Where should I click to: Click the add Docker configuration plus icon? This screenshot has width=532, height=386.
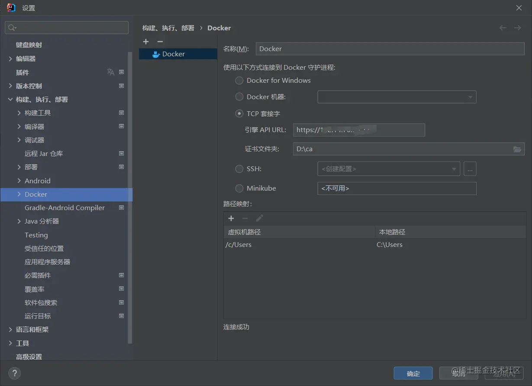point(146,42)
